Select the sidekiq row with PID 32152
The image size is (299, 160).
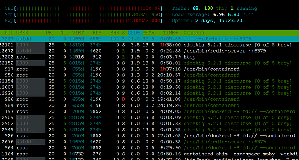pyautogui.click(x=149, y=63)
